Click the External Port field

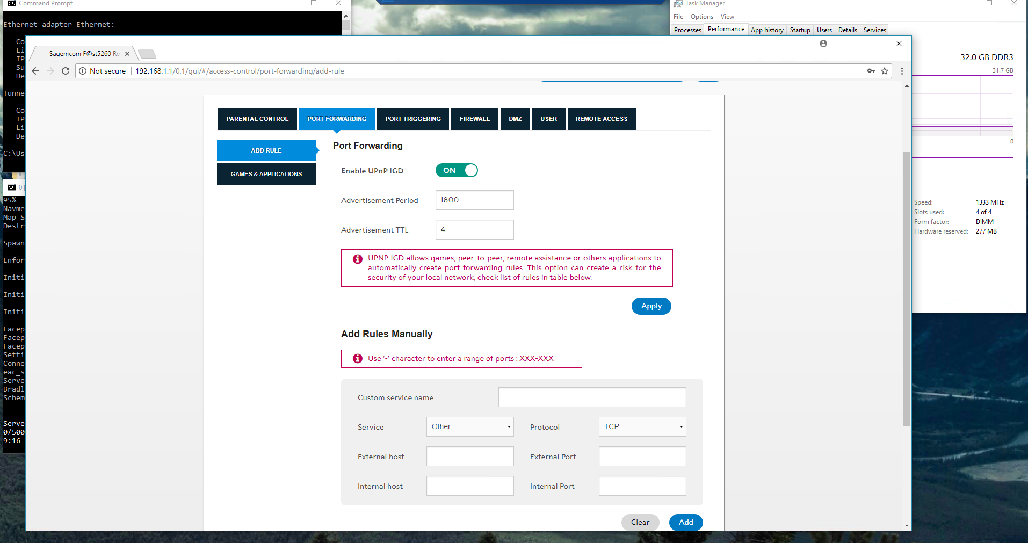click(642, 457)
